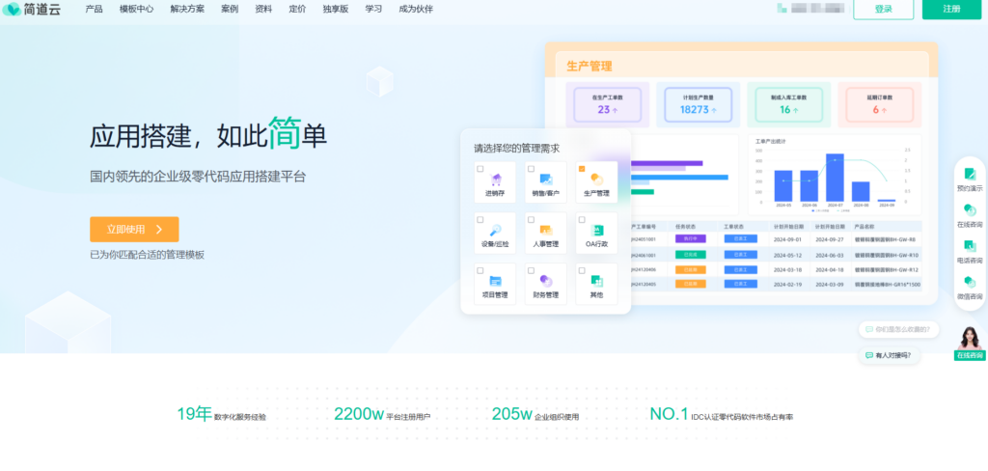Open the 案例 nav item

click(x=230, y=9)
